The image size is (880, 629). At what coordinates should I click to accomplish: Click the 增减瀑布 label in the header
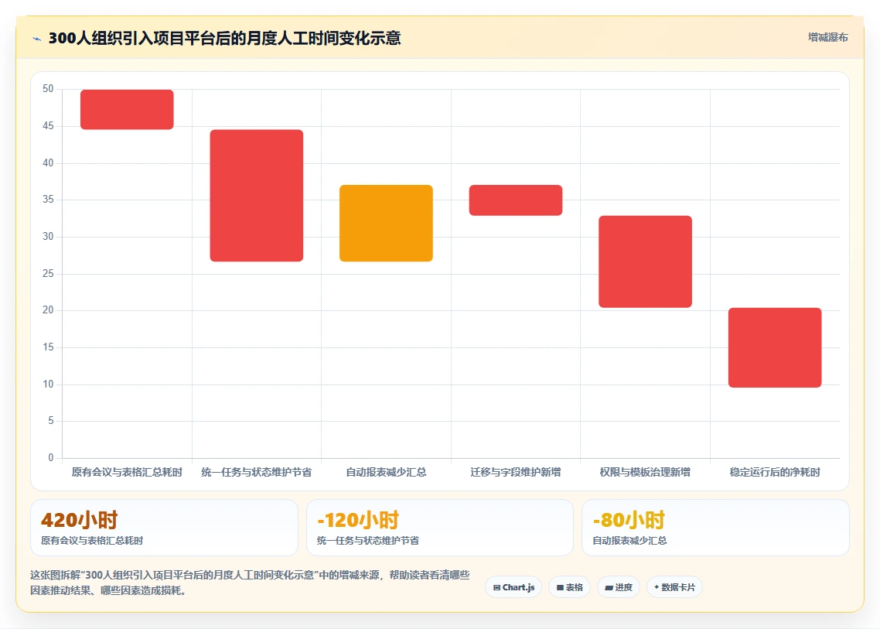coord(828,38)
